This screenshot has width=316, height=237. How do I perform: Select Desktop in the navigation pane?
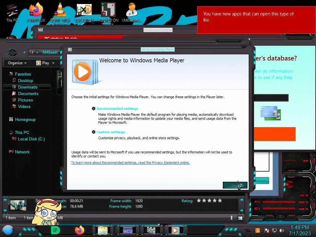tap(25, 81)
